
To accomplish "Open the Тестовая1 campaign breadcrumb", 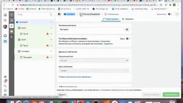I will pos(69,14).
